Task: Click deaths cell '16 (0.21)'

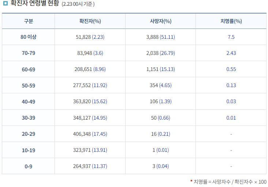Action: tap(160, 134)
